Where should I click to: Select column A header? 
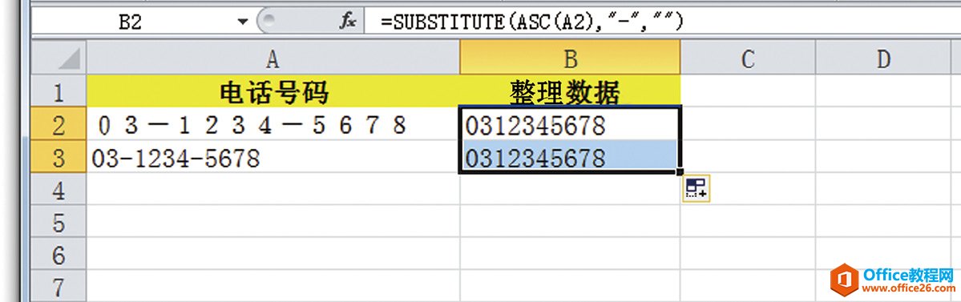[x=273, y=58]
